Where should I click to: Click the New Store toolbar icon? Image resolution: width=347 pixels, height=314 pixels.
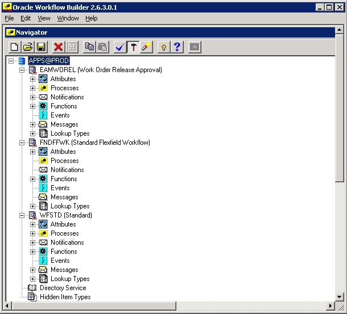point(15,47)
